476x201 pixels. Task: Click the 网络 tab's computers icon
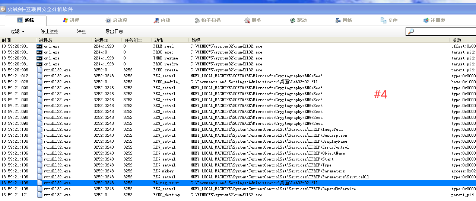pos(338,20)
